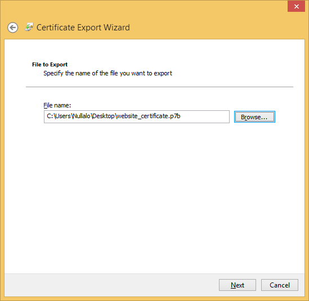
Task: Click the Certificate Export Wizard icon
Action: (x=29, y=27)
